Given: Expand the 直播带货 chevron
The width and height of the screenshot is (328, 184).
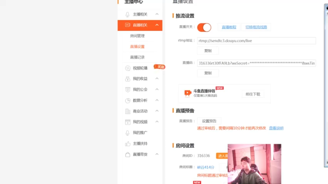Looking at the screenshot, I should [x=157, y=154].
